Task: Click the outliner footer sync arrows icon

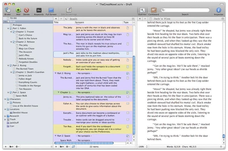Action: coord(74,147)
